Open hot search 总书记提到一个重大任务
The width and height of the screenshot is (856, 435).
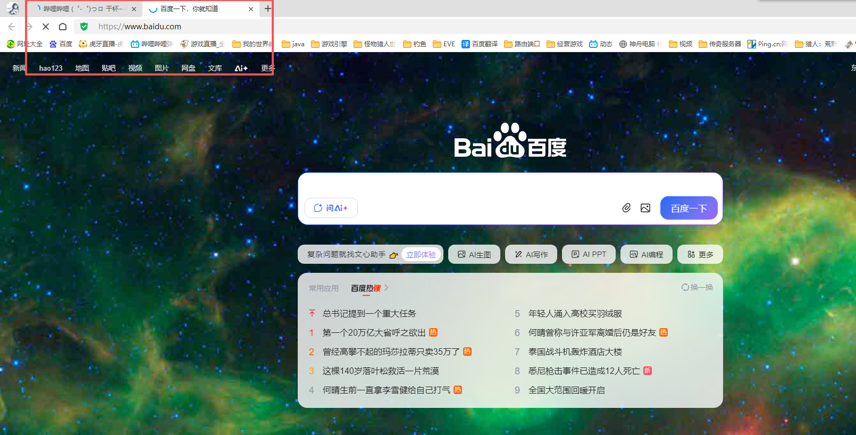pos(370,314)
